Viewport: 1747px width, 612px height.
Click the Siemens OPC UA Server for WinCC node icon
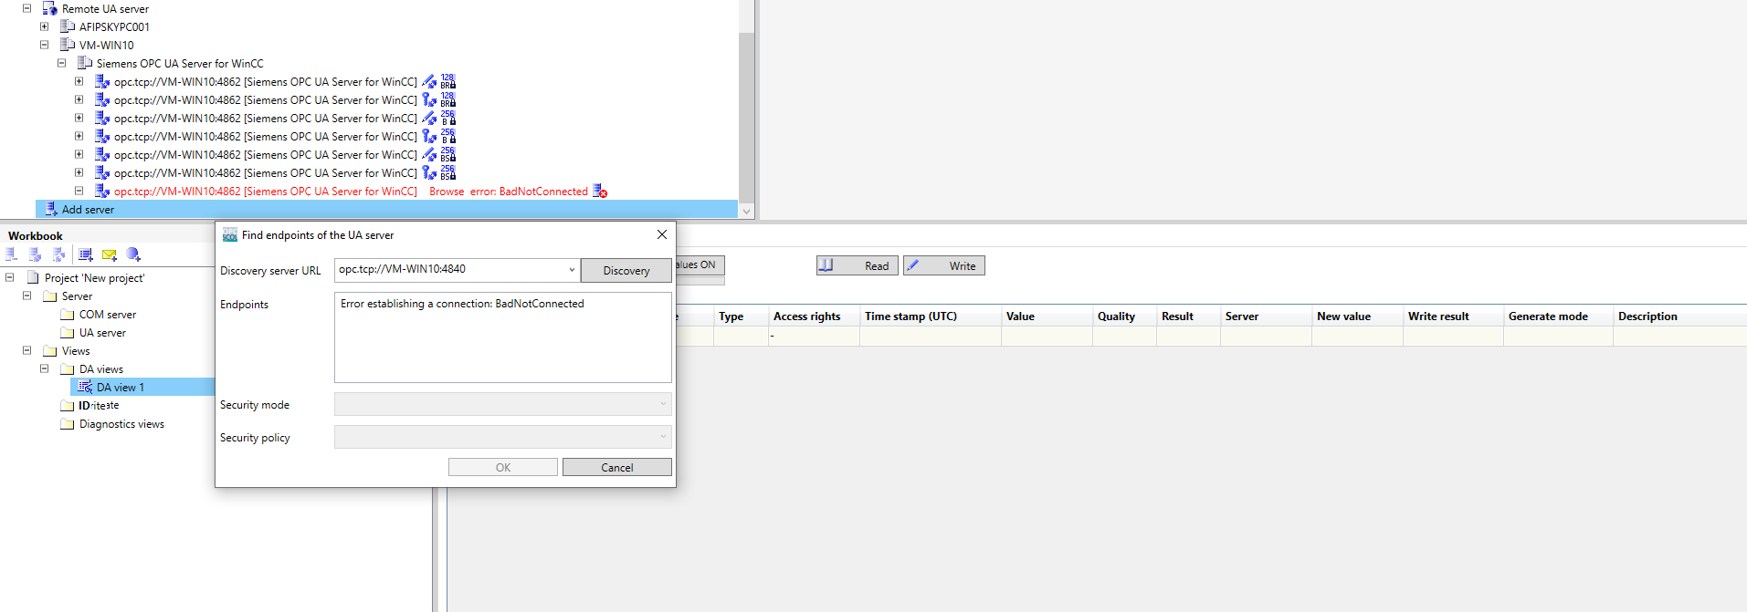pyautogui.click(x=85, y=63)
